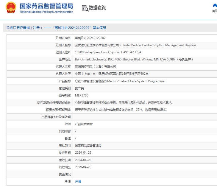This screenshot has width=217, height=187.
Task: Click the 审批部门 label
Action: [65, 146]
